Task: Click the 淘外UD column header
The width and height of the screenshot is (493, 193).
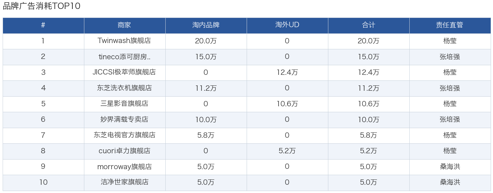Action: pyautogui.click(x=287, y=25)
